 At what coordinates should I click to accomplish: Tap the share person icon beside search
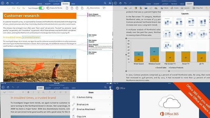pyautogui.click(x=110, y=3)
